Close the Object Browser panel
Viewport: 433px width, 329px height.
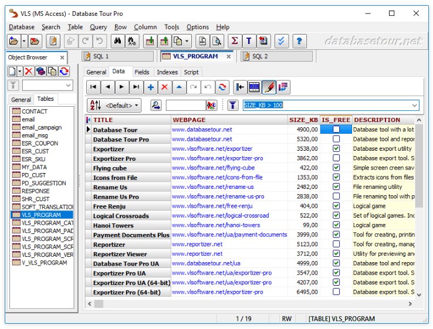pos(62,57)
